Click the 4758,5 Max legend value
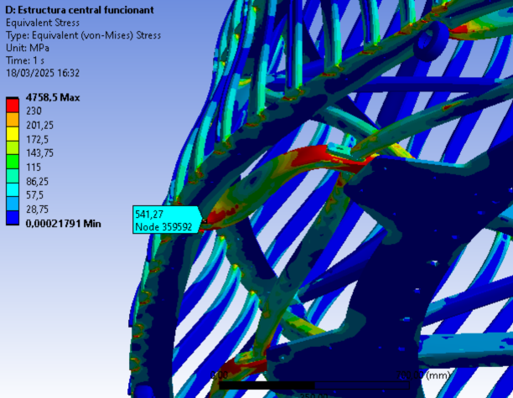The width and height of the screenshot is (513, 398). [51, 97]
